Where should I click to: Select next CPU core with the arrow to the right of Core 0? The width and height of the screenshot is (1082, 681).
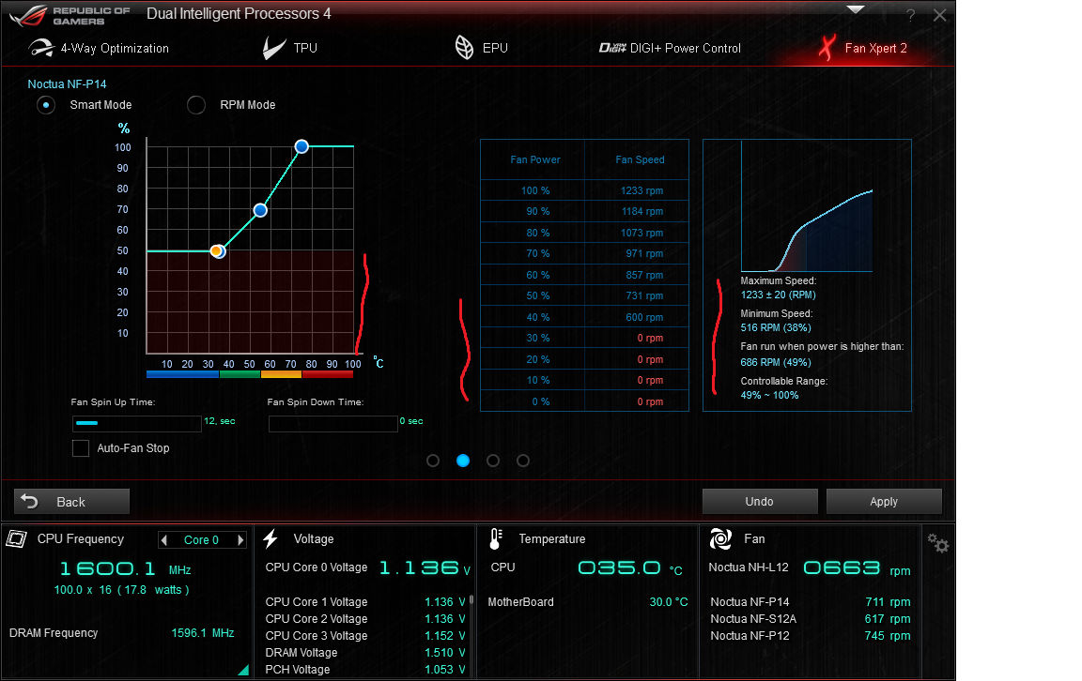[x=240, y=540]
